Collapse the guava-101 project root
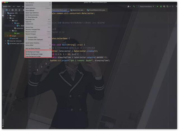179x131 pixels. (5, 13)
